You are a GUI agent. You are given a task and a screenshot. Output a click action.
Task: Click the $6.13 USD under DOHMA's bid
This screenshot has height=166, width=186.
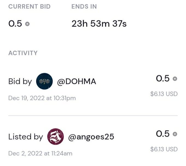point(164,94)
